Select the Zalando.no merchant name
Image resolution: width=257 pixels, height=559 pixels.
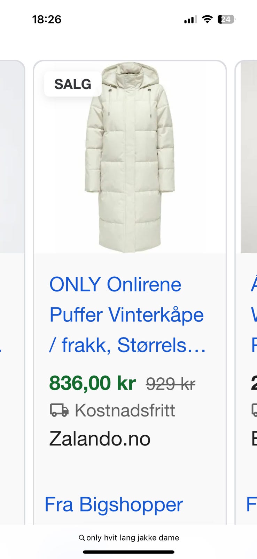tap(100, 439)
